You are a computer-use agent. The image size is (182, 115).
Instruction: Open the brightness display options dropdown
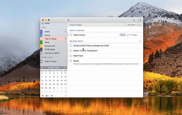point(140,25)
